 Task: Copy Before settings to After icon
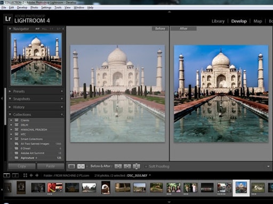[x=118, y=166]
